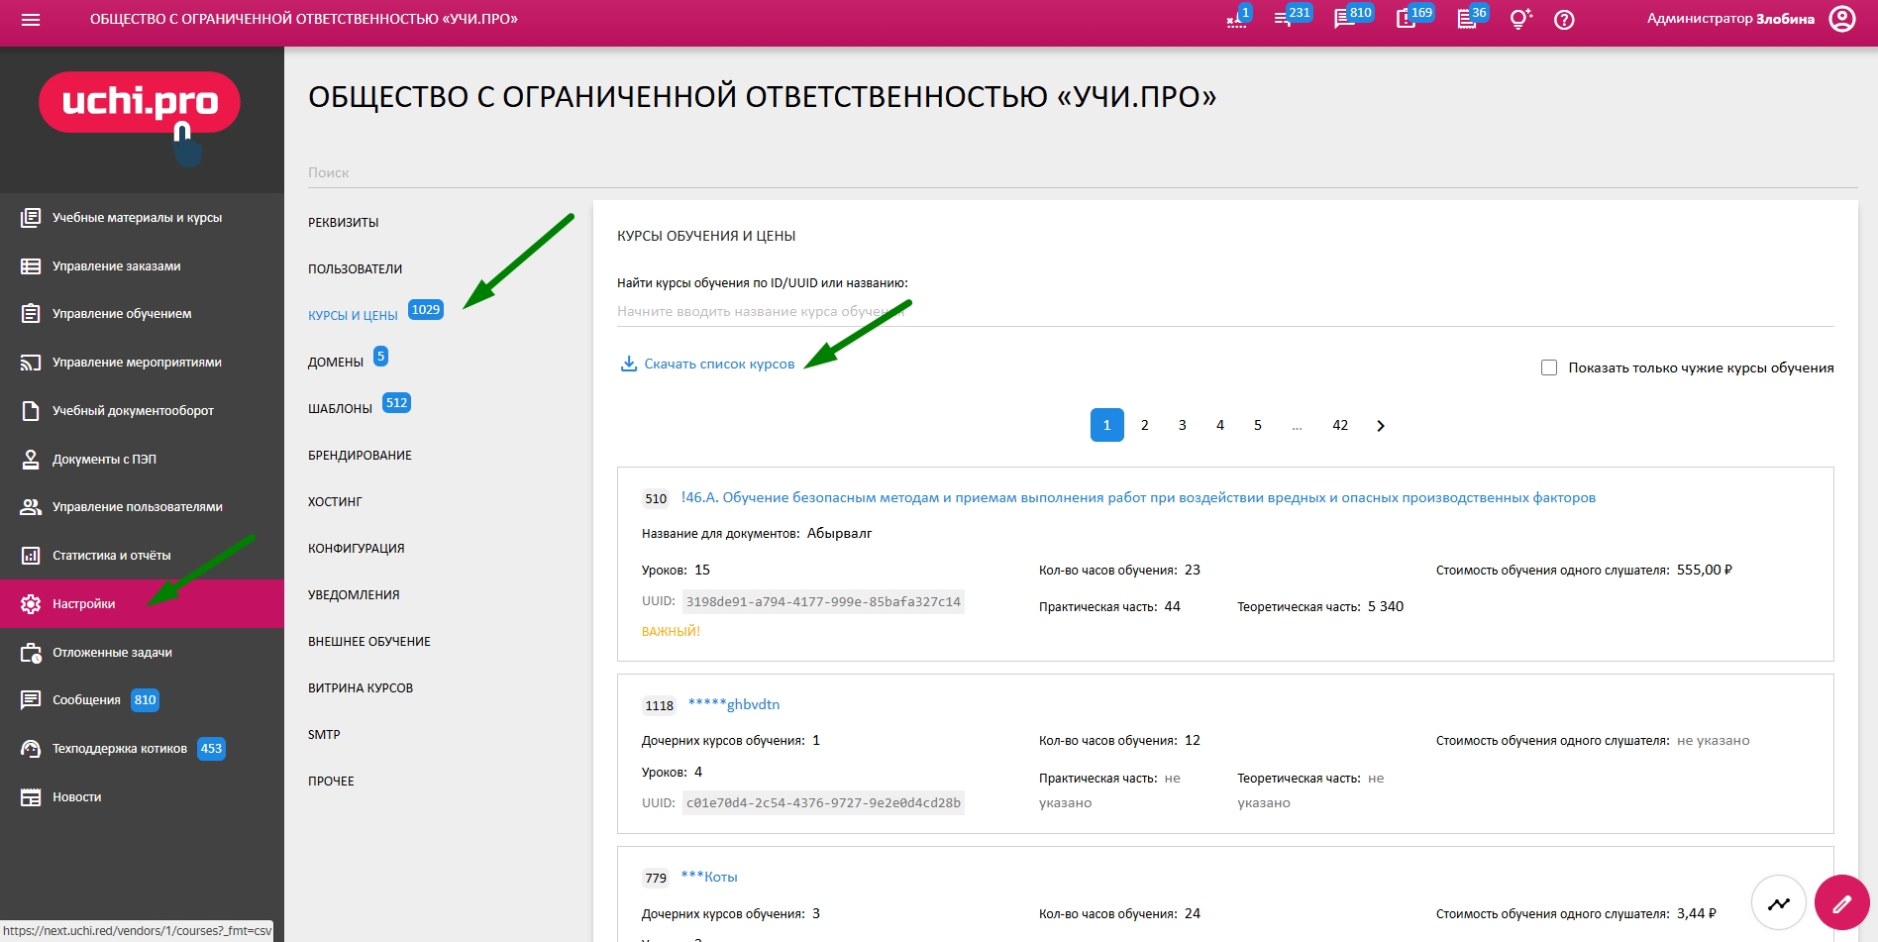The image size is (1878, 942).
Task: Open the УВЕДОМЛЕНИЯ settings tab
Action: pos(354,594)
